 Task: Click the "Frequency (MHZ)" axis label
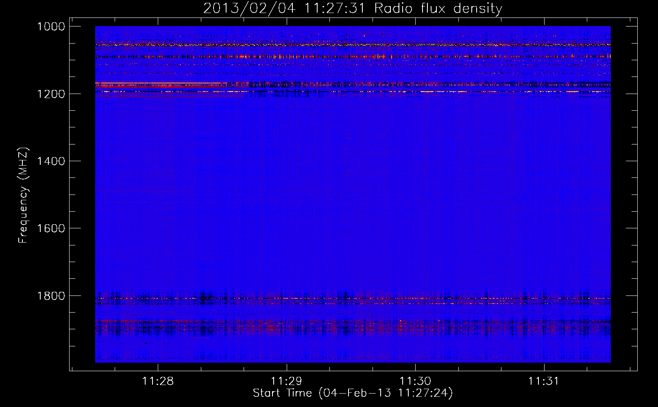(24, 195)
